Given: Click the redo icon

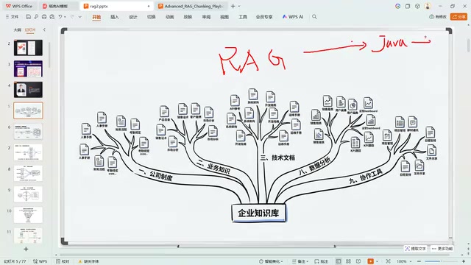Looking at the screenshot, I should [72, 17].
